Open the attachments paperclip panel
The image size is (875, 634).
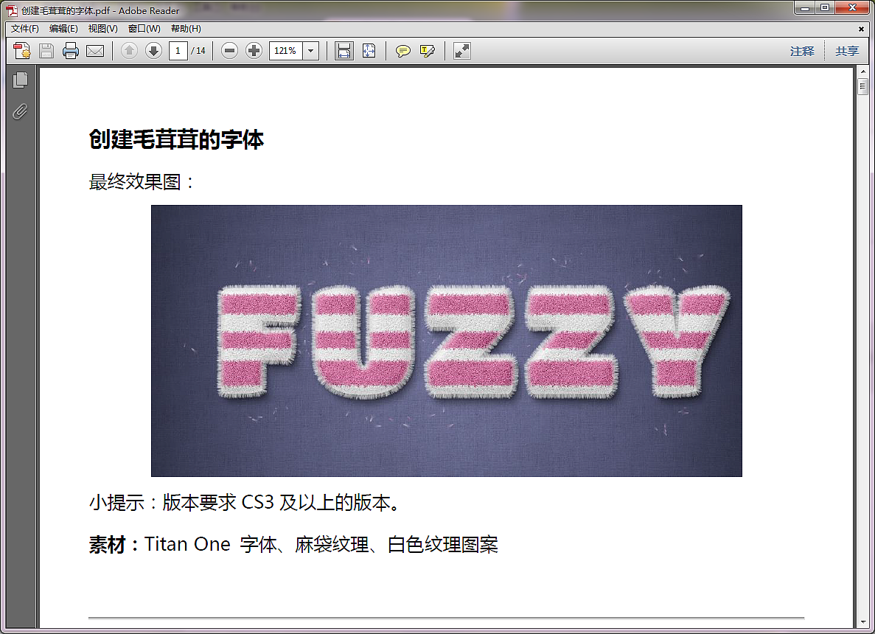pos(20,112)
